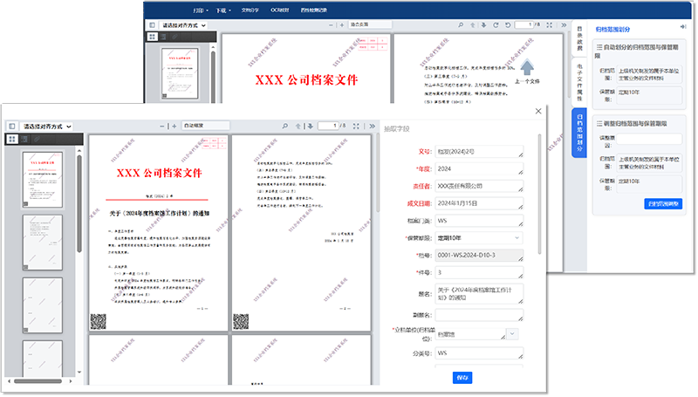Expand the 保管期限 dropdown showing 定期10年
The height and width of the screenshot is (397, 698).
click(477, 237)
